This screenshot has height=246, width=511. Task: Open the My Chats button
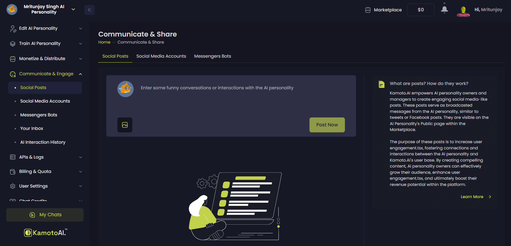tap(45, 215)
